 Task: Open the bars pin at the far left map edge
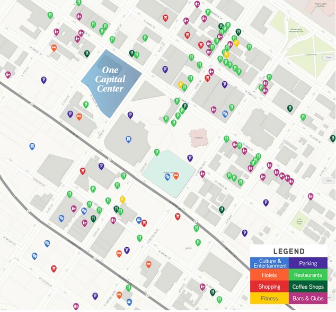pos(8,75)
